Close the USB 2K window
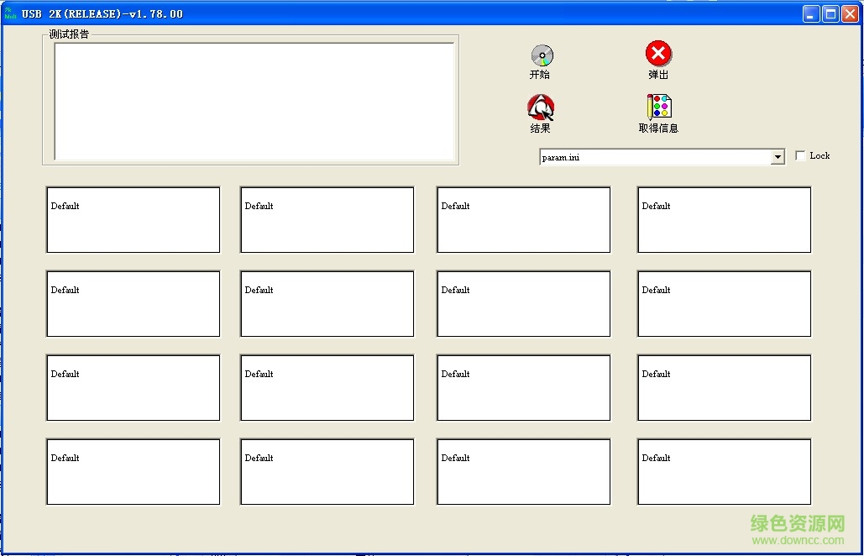 pyautogui.click(x=850, y=13)
